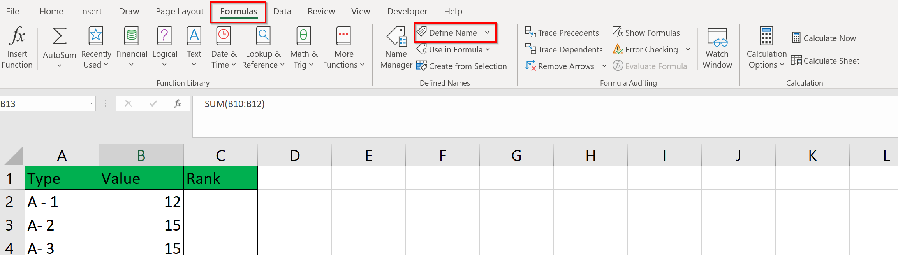Click Trace Precedents
898x255 pixels.
pyautogui.click(x=562, y=33)
